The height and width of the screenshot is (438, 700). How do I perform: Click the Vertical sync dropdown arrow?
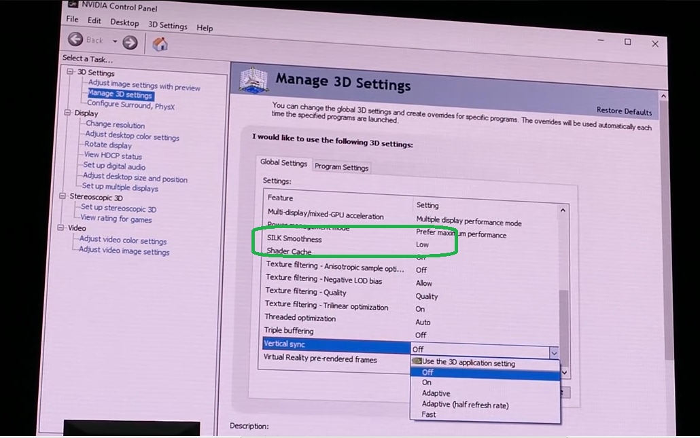[554, 353]
